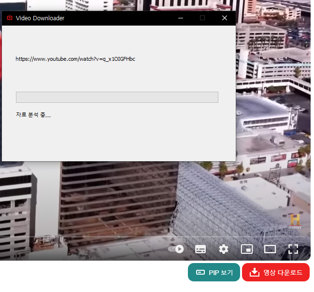Close the Video Downloader window
The image size is (314, 292).
coord(225,18)
